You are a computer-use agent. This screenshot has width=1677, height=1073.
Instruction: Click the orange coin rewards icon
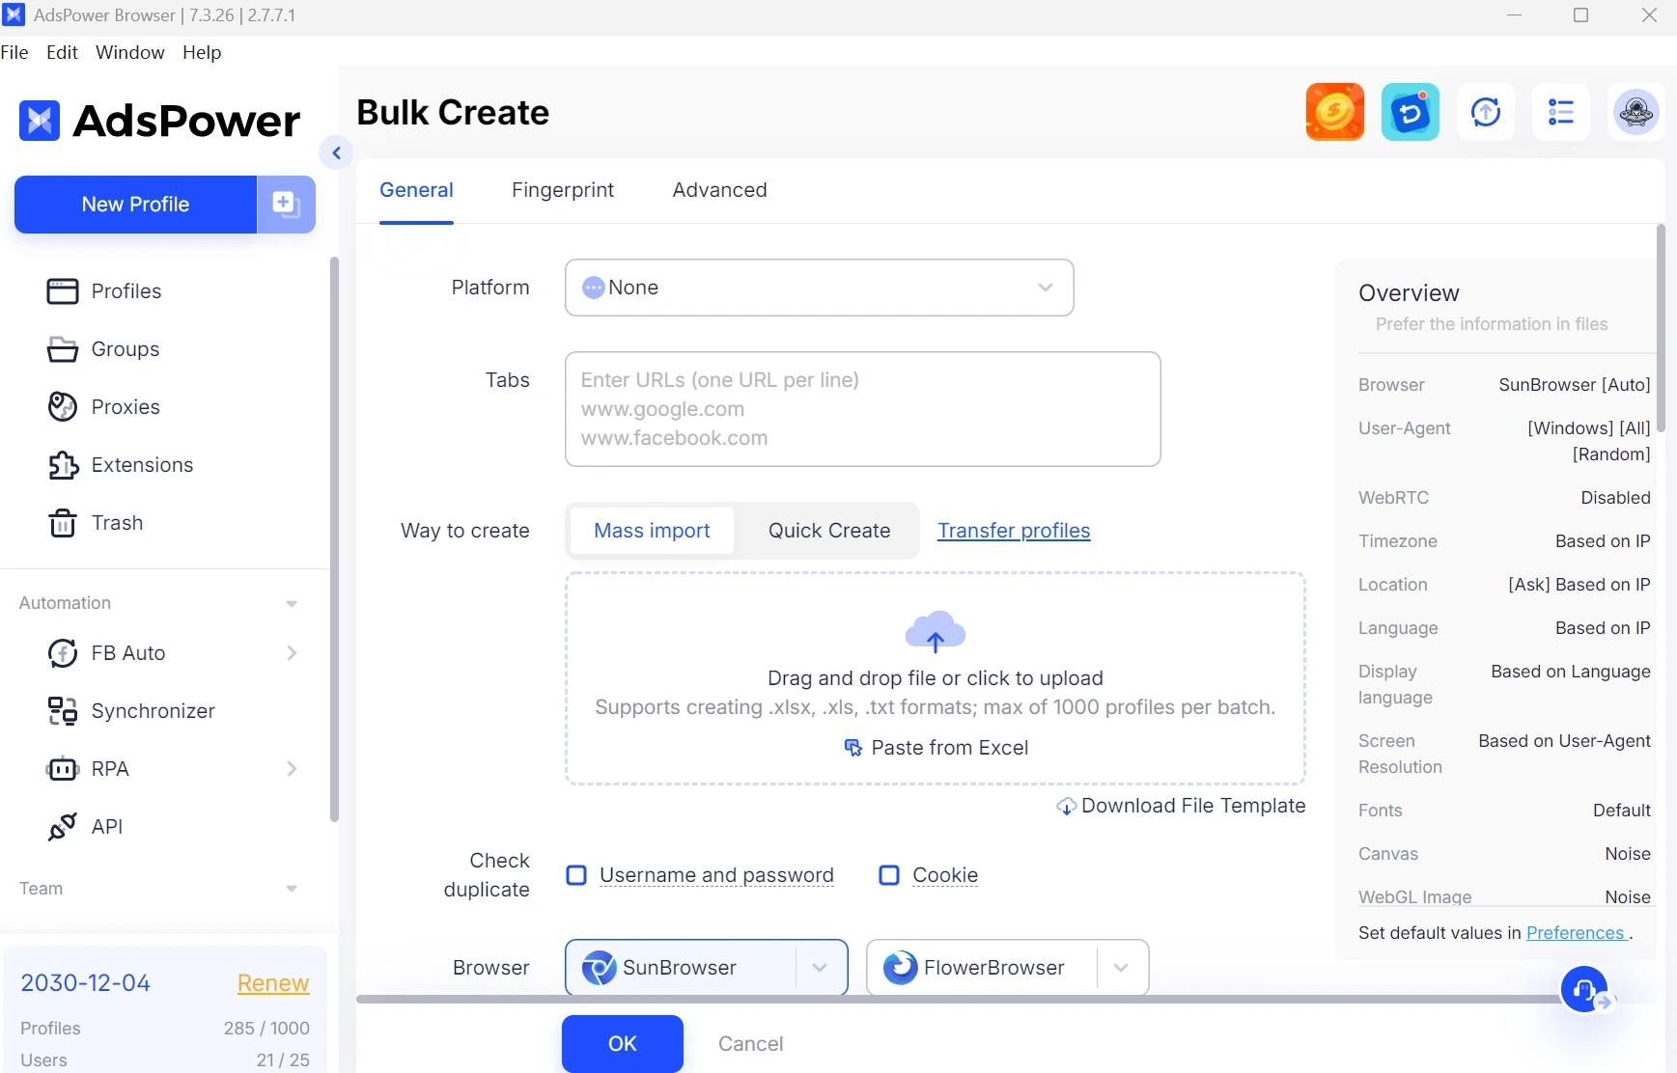click(x=1334, y=112)
